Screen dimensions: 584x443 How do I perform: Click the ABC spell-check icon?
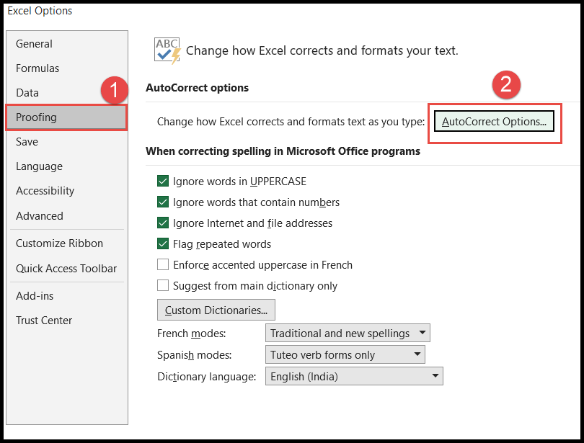pos(166,48)
